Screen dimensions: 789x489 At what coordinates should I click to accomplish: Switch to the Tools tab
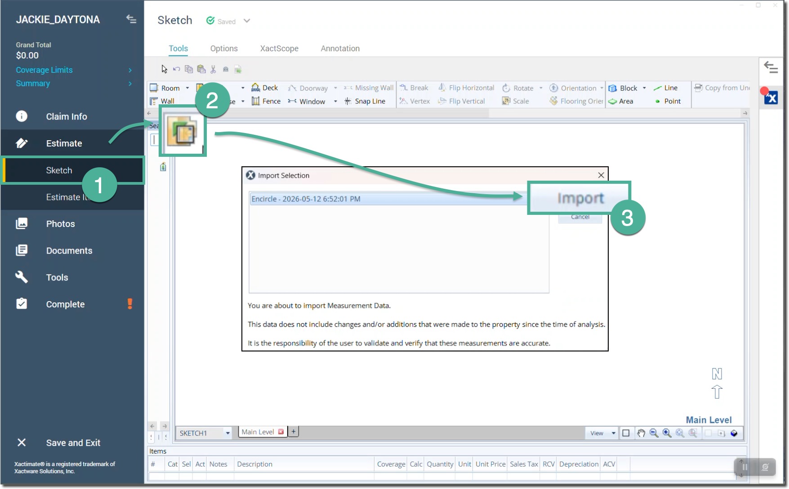coord(178,49)
